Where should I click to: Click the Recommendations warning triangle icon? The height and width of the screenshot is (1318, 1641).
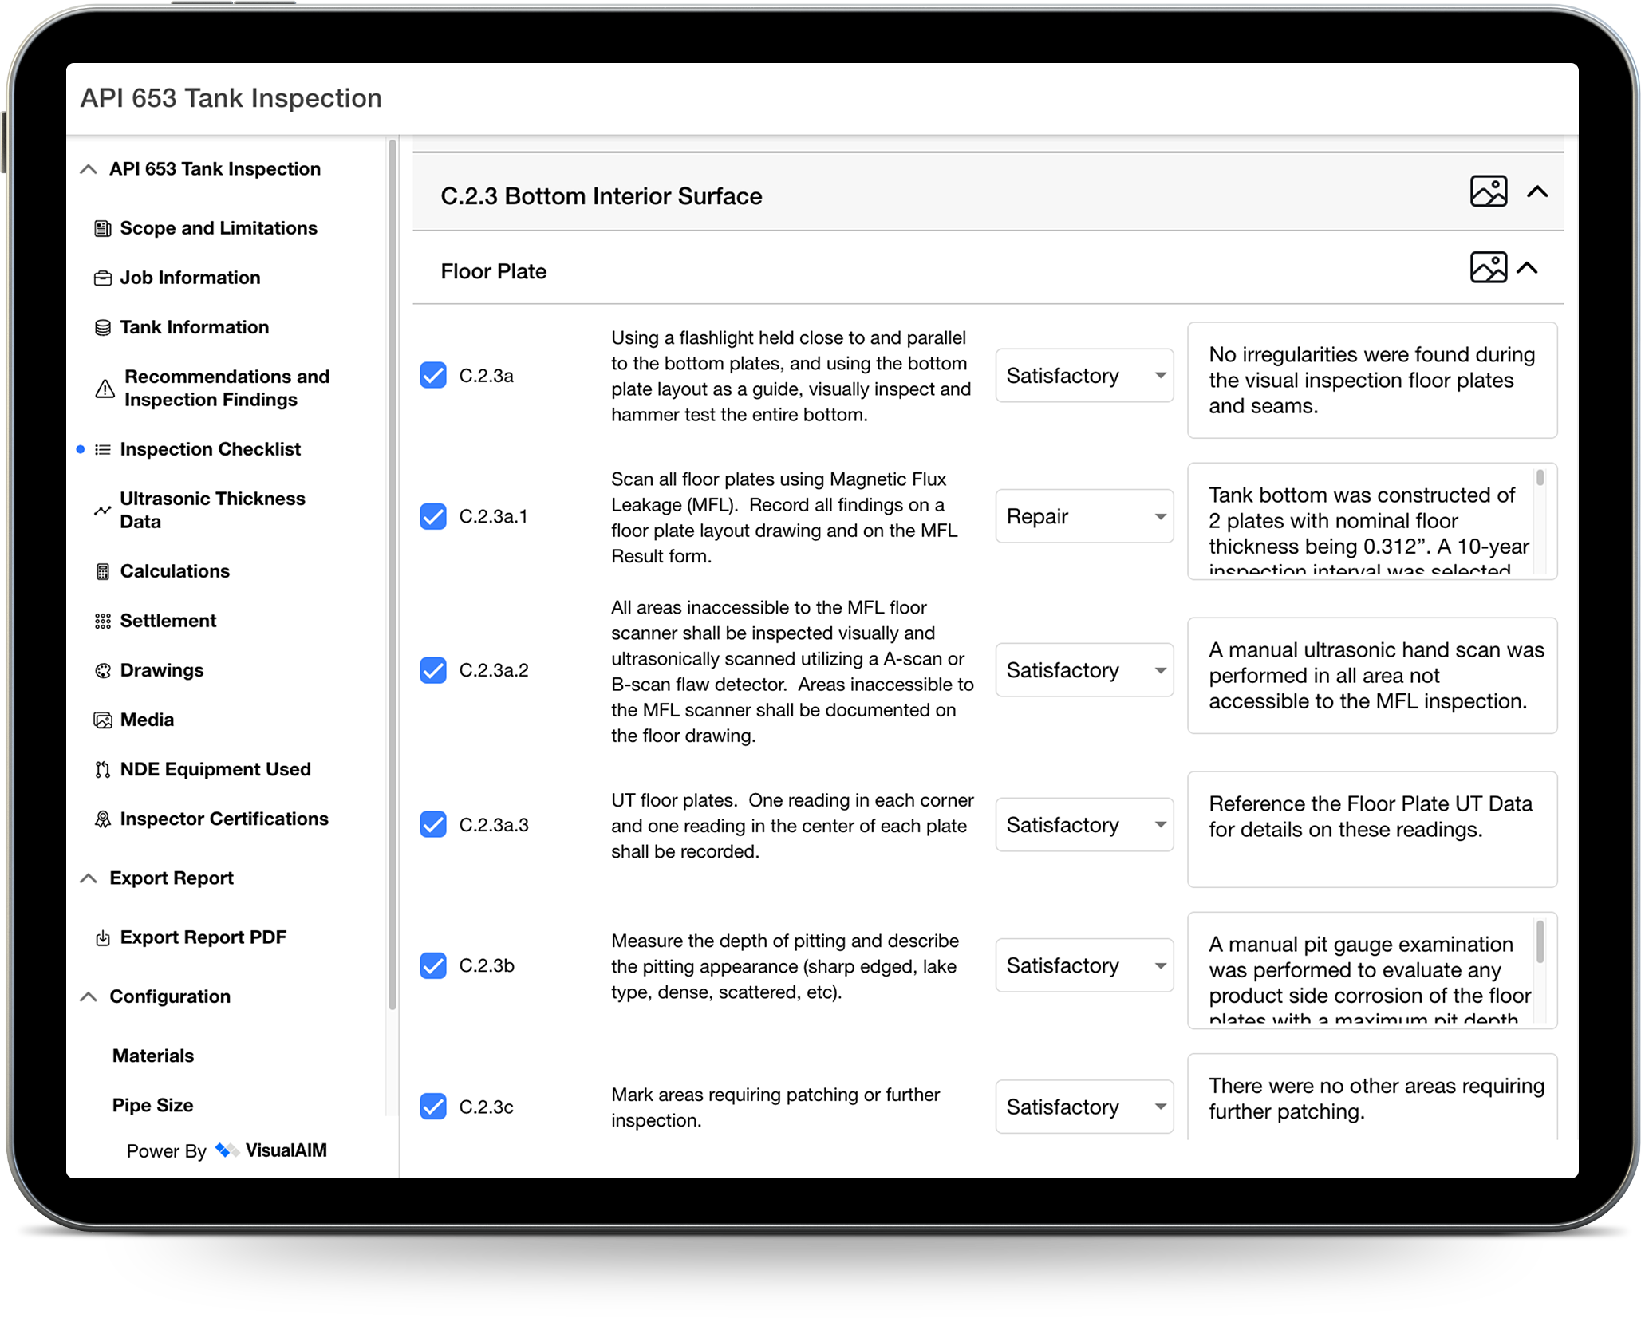(x=105, y=389)
